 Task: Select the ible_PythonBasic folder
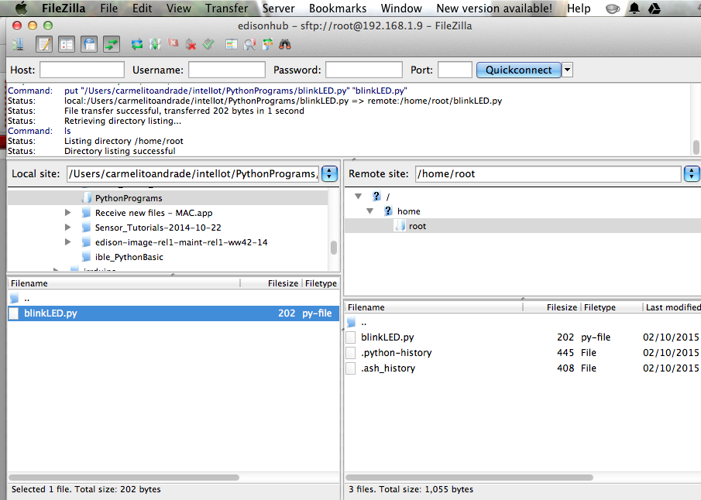129,257
